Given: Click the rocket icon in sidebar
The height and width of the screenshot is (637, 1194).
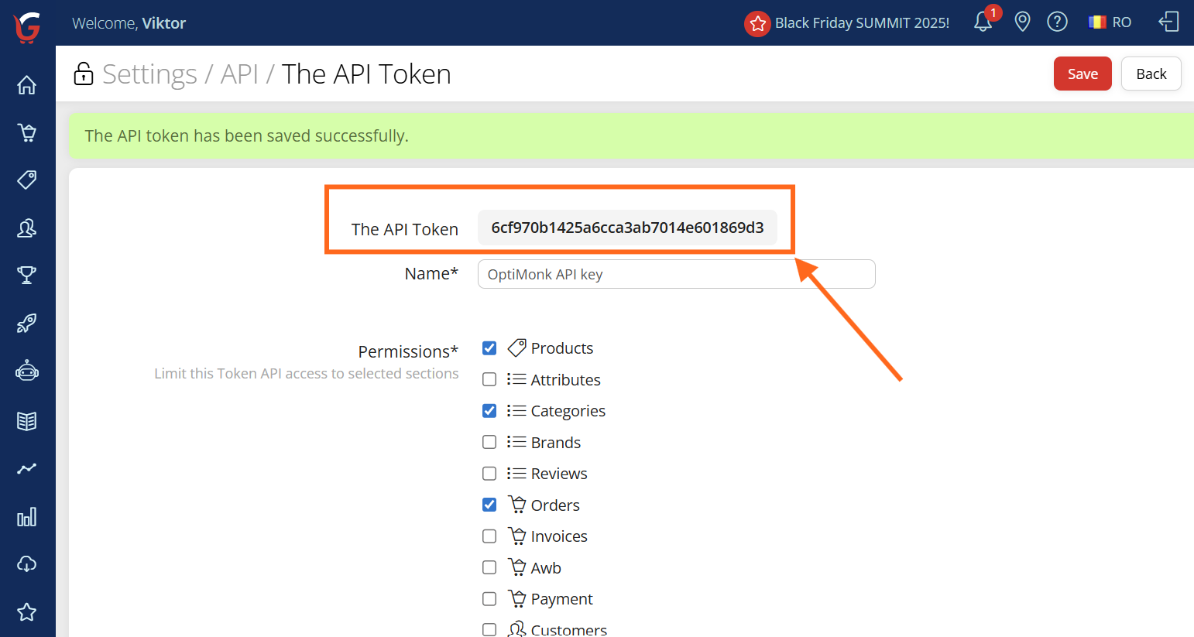Looking at the screenshot, I should [x=27, y=323].
